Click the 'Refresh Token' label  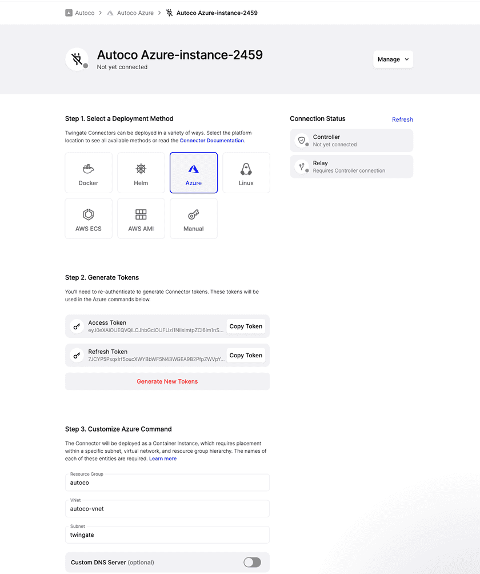108,352
